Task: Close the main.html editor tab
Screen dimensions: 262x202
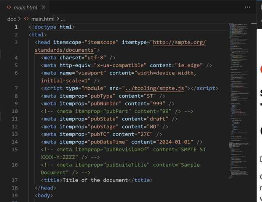Action: tap(43, 7)
